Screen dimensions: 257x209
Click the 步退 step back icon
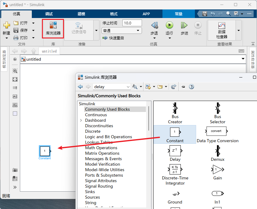click(155, 25)
